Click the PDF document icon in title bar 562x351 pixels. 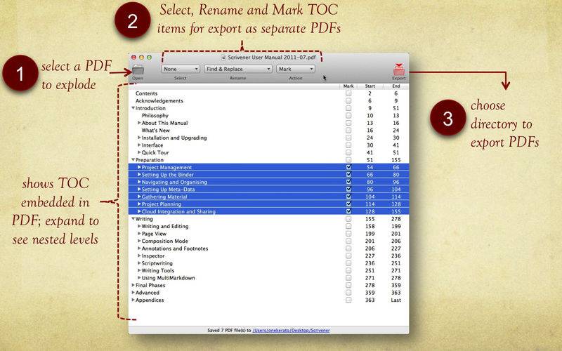tap(223, 58)
